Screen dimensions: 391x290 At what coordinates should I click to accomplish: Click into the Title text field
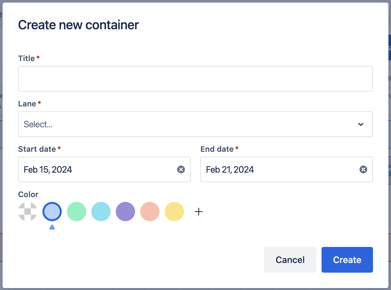pos(195,79)
